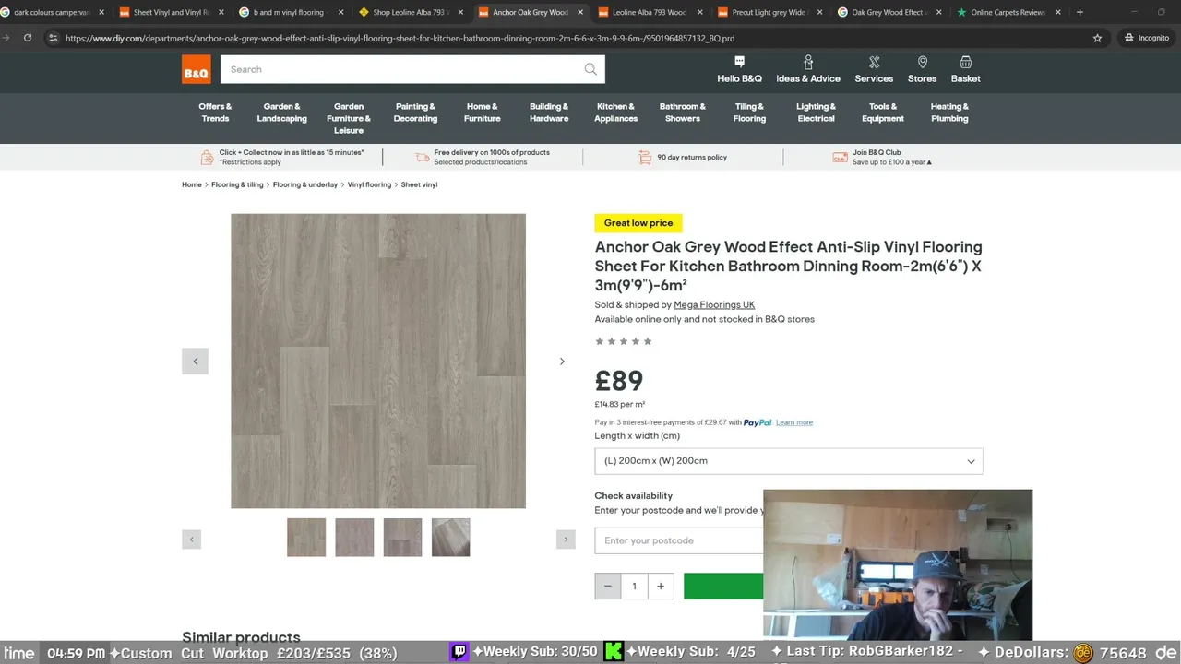Select fourth flooring thumbnail image
1181x664 pixels.
450,538
